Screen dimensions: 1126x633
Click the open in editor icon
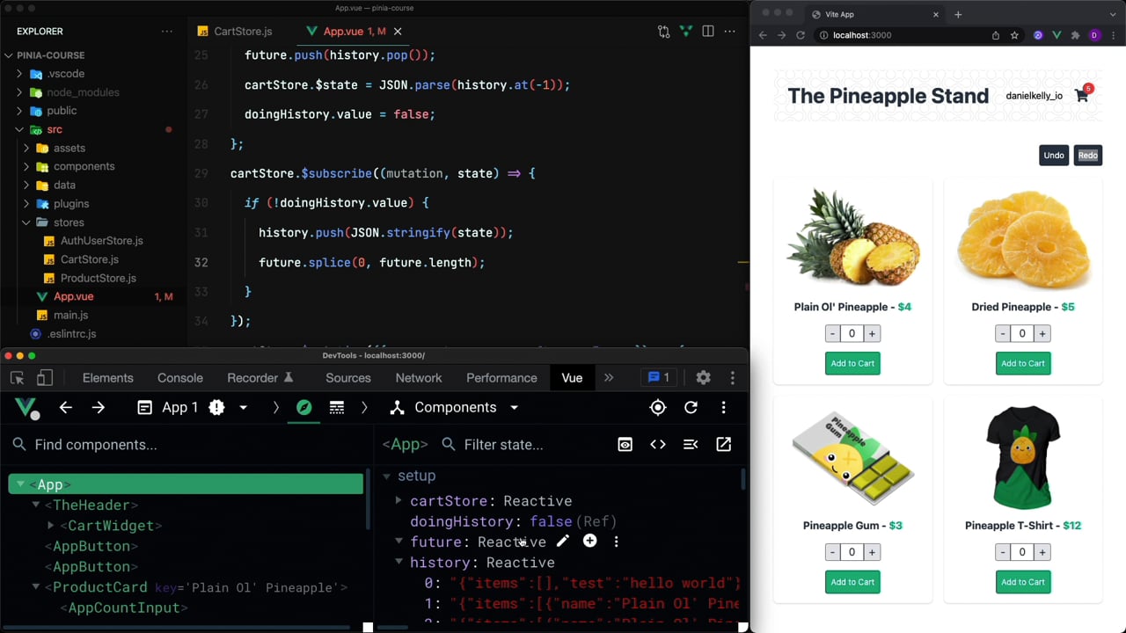pyautogui.click(x=723, y=445)
